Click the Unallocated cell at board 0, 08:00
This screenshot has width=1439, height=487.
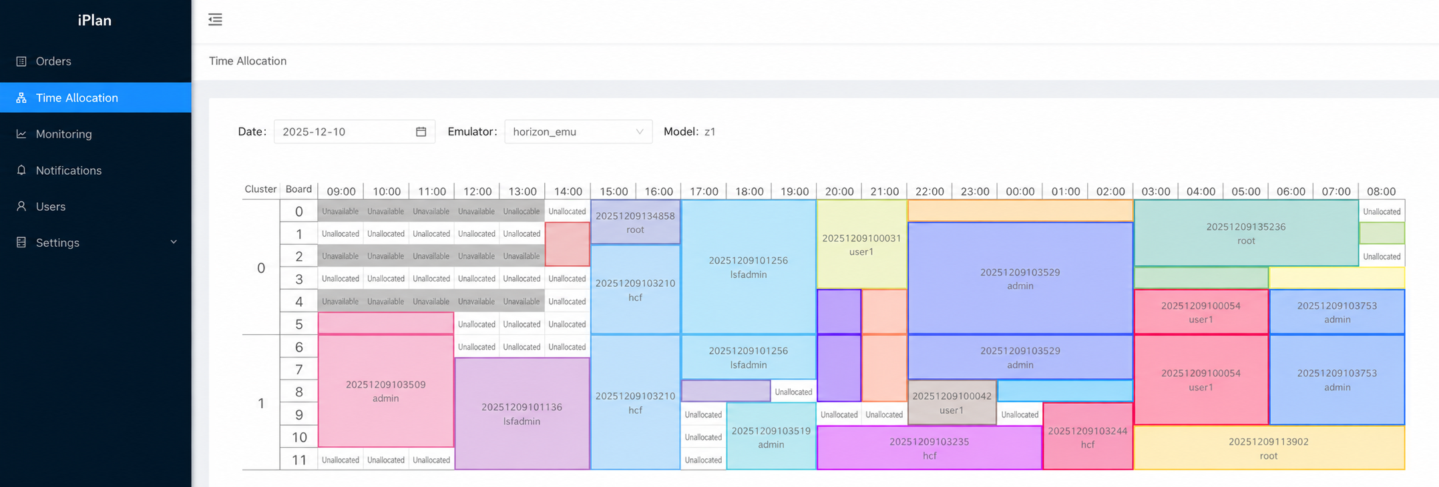click(1382, 211)
